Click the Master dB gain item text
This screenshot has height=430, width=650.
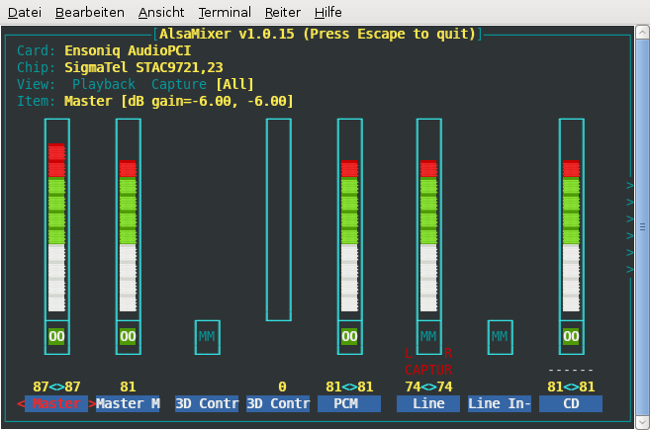click(x=179, y=101)
